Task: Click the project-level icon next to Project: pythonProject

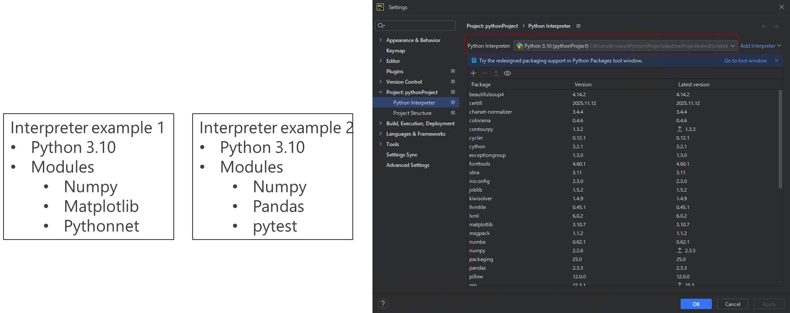Action: point(453,92)
